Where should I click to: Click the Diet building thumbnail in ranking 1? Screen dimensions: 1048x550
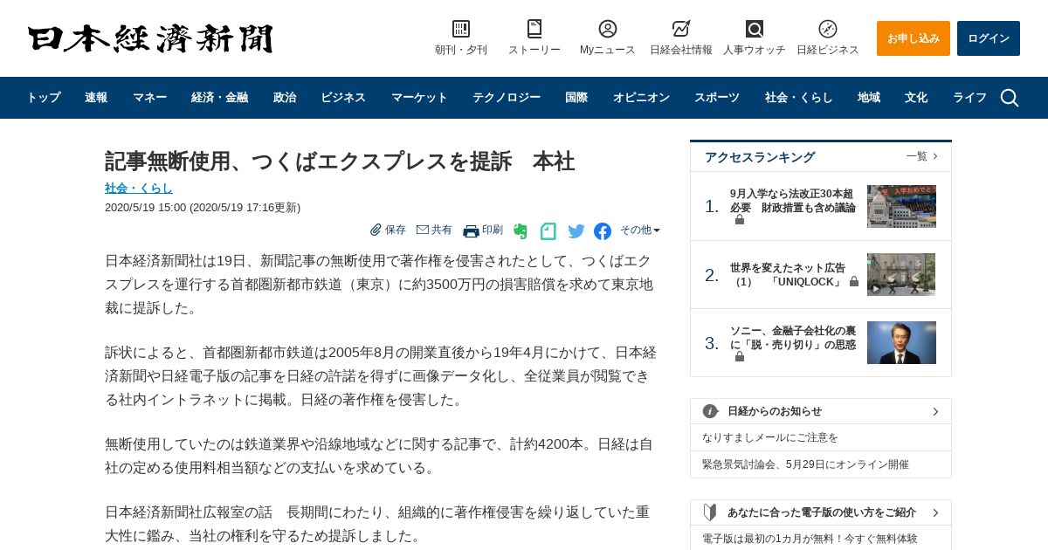click(x=901, y=206)
